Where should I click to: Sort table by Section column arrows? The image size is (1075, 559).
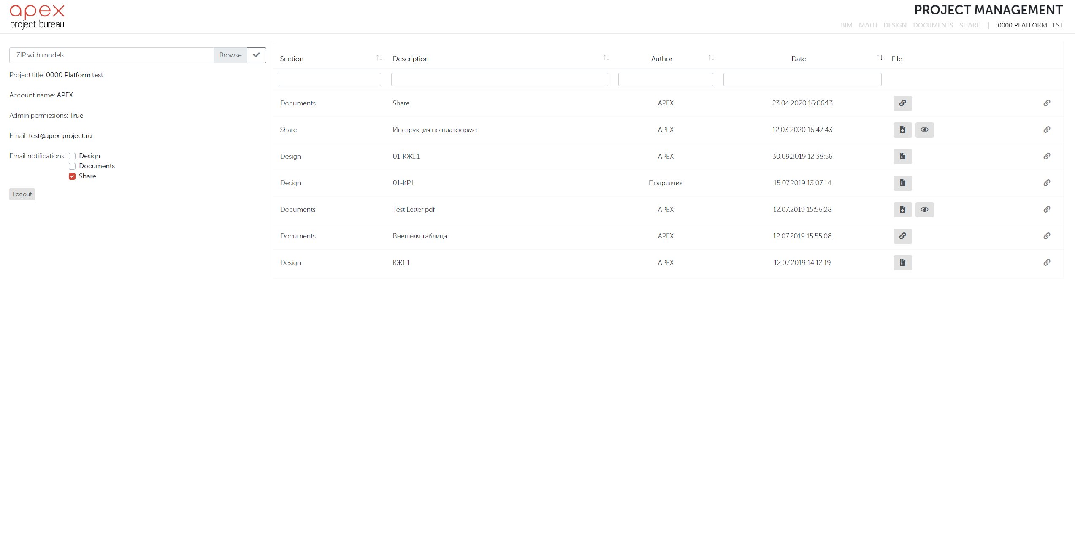click(379, 58)
